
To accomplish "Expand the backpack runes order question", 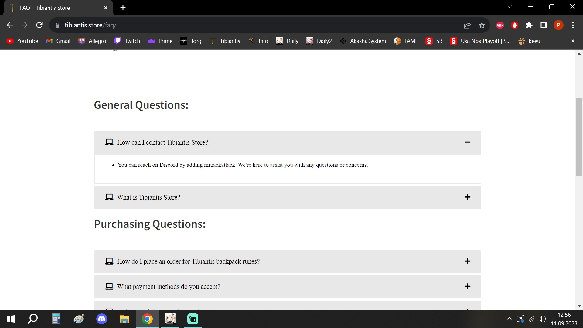I will point(467,261).
